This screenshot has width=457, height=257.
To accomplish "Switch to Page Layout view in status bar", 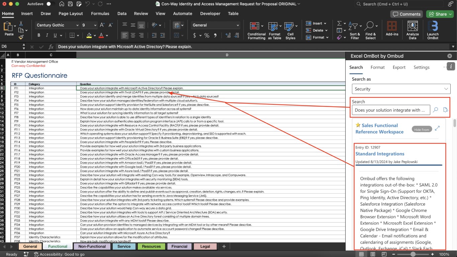I will click(x=373, y=254).
